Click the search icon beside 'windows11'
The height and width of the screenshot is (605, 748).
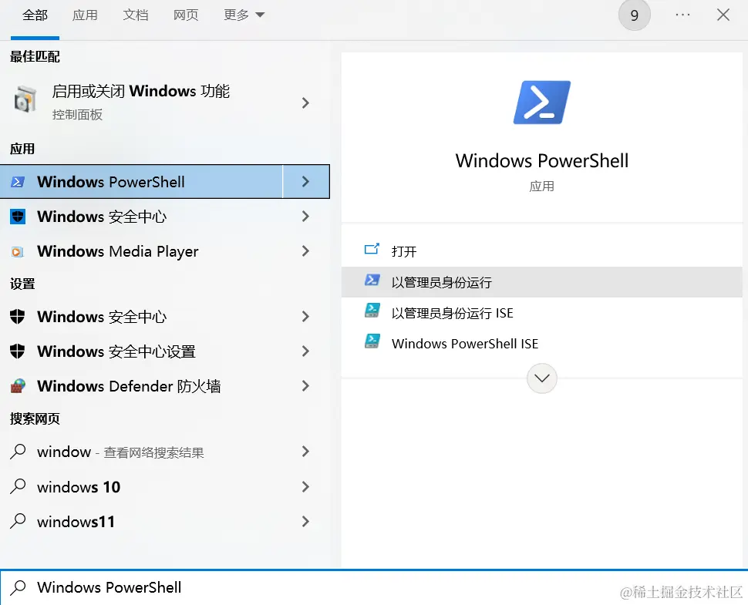click(18, 521)
